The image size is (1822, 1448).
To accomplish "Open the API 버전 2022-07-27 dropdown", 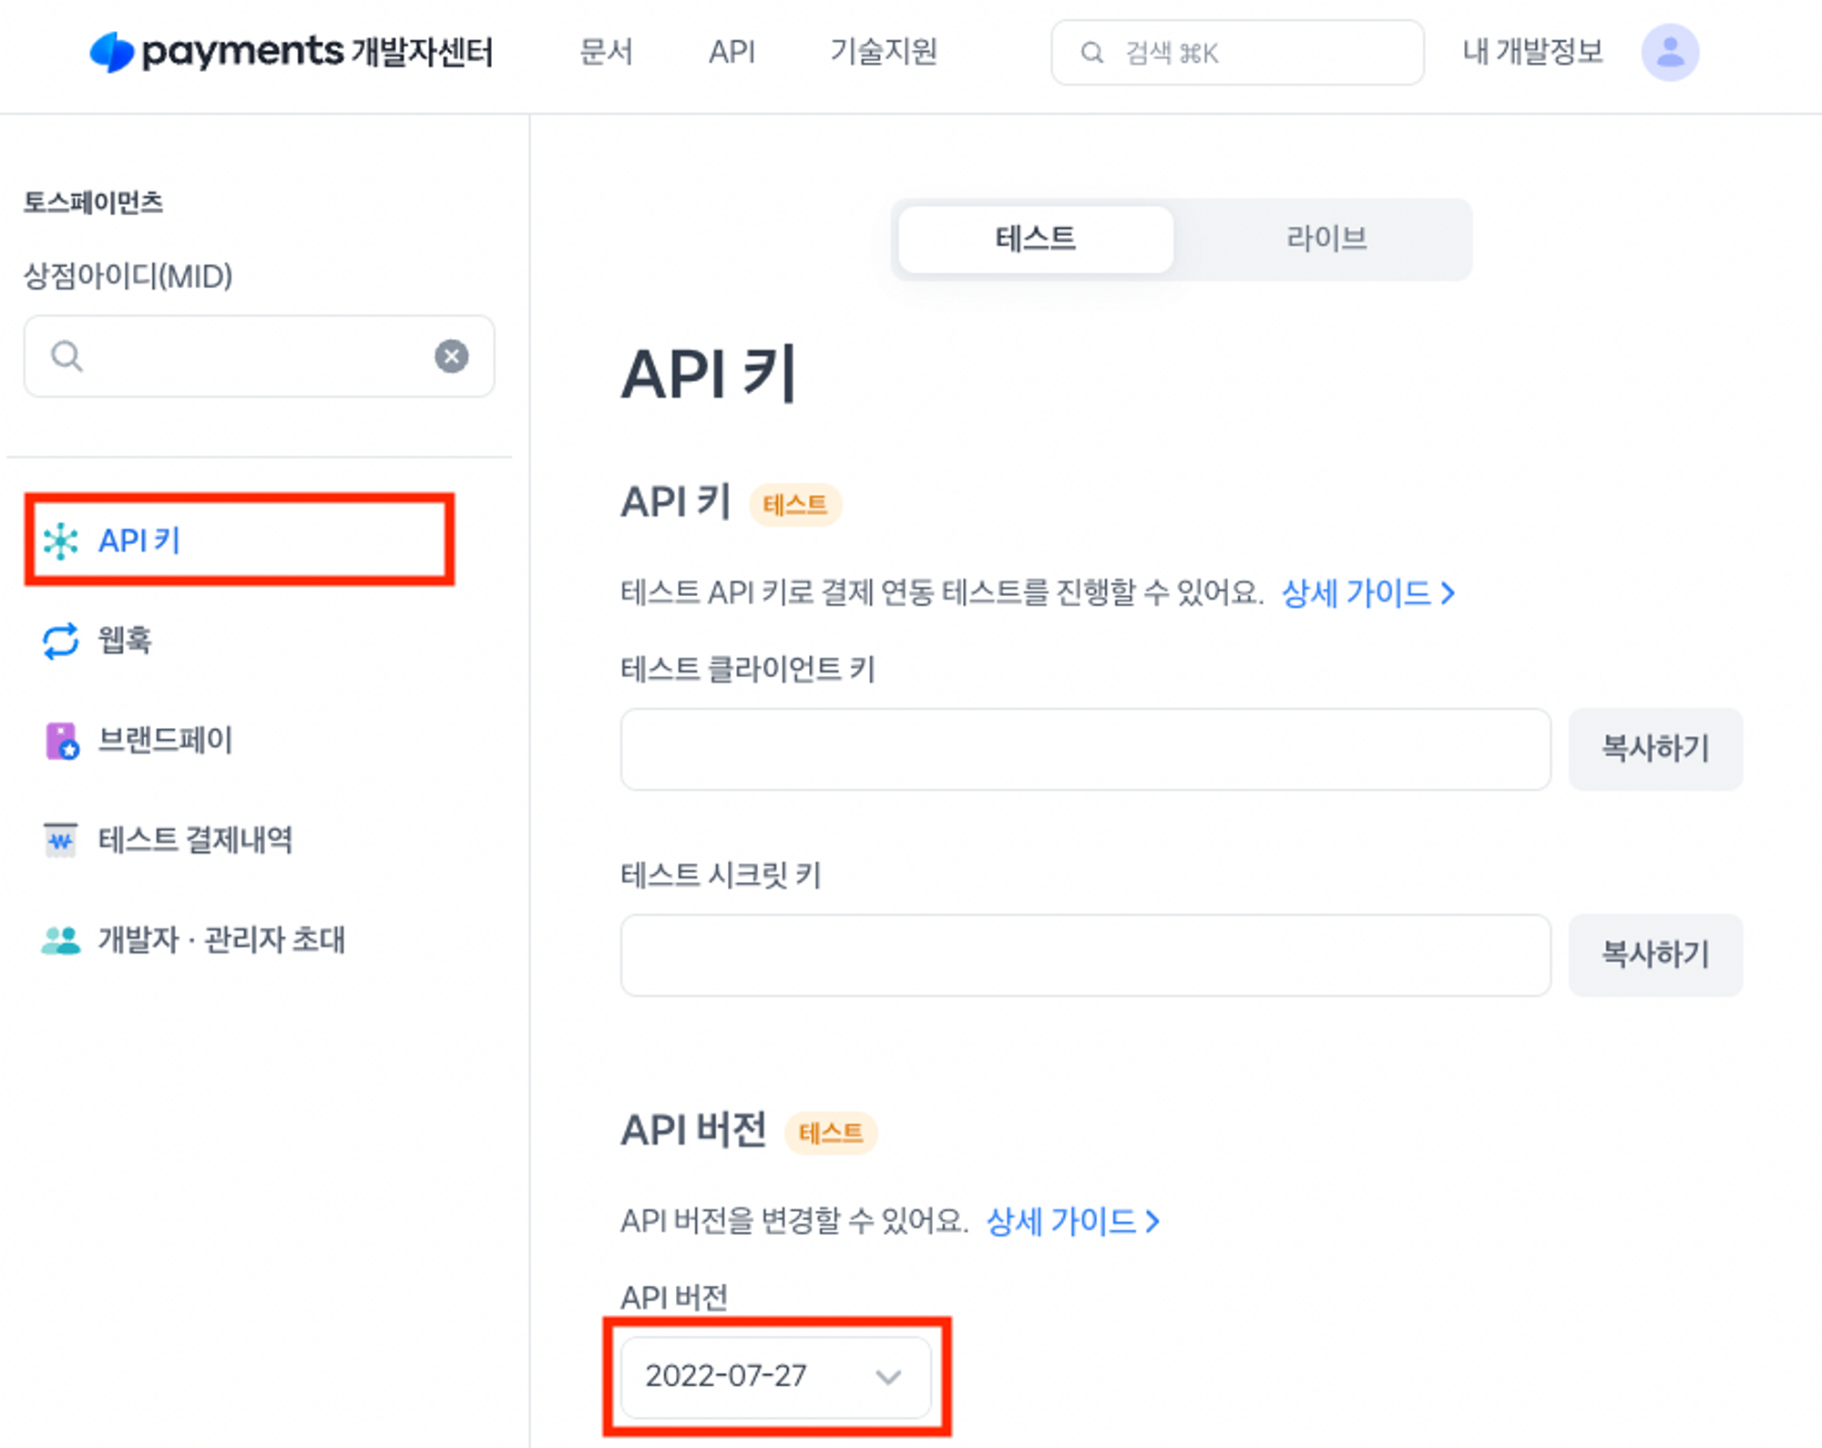I will [x=747, y=1375].
